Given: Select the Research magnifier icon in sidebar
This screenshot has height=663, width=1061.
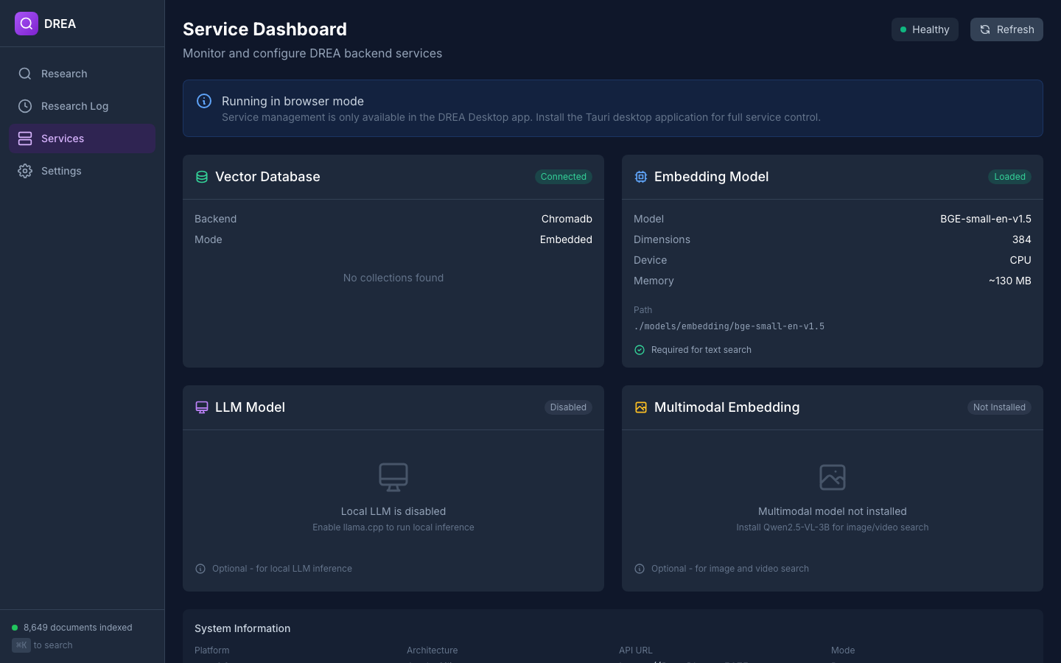Looking at the screenshot, I should [x=25, y=74].
